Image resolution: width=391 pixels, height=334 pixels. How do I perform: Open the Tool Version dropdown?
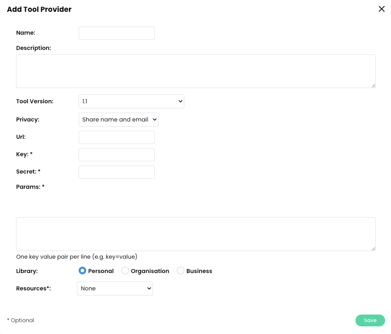tap(131, 101)
